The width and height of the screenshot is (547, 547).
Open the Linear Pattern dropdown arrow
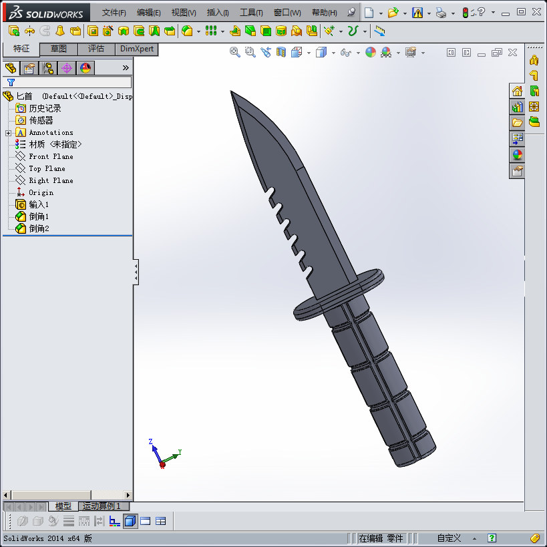coord(222,32)
